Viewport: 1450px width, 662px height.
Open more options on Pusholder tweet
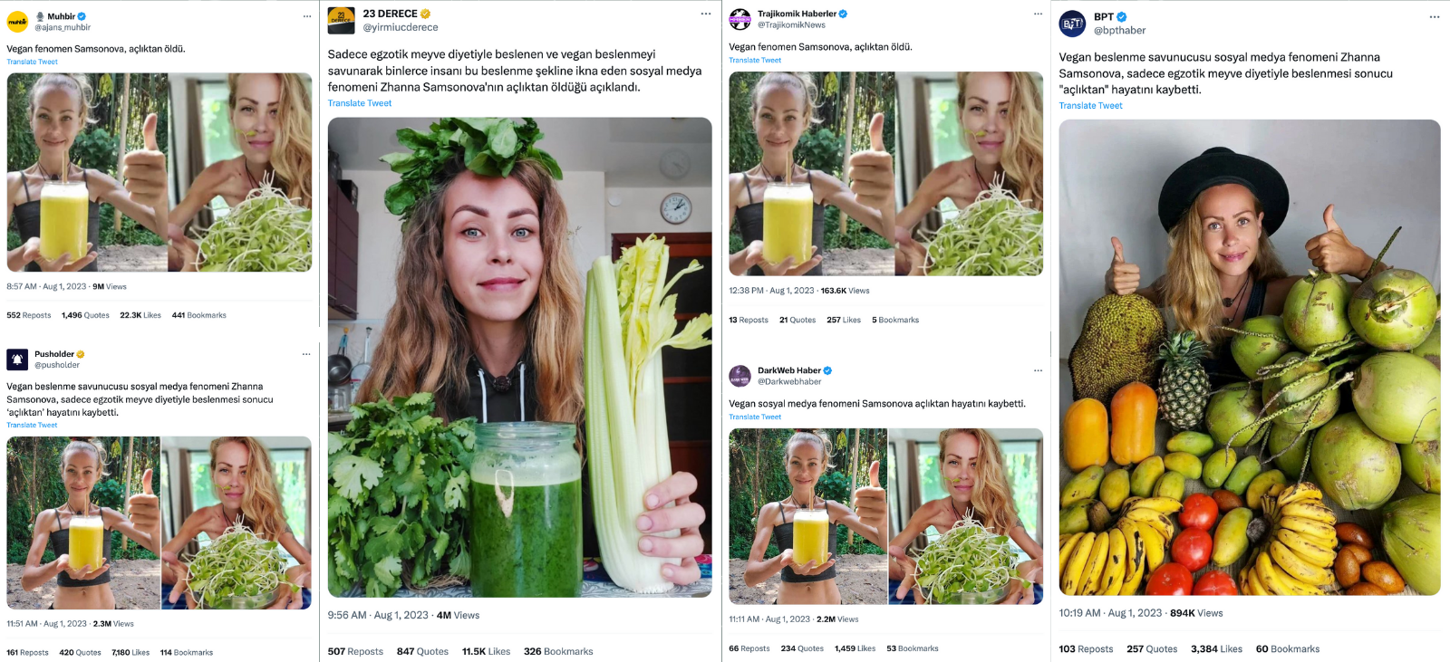[306, 354]
